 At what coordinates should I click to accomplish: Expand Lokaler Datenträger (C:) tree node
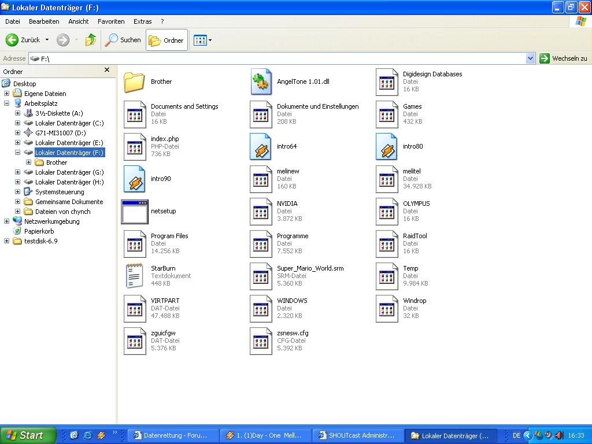17,123
